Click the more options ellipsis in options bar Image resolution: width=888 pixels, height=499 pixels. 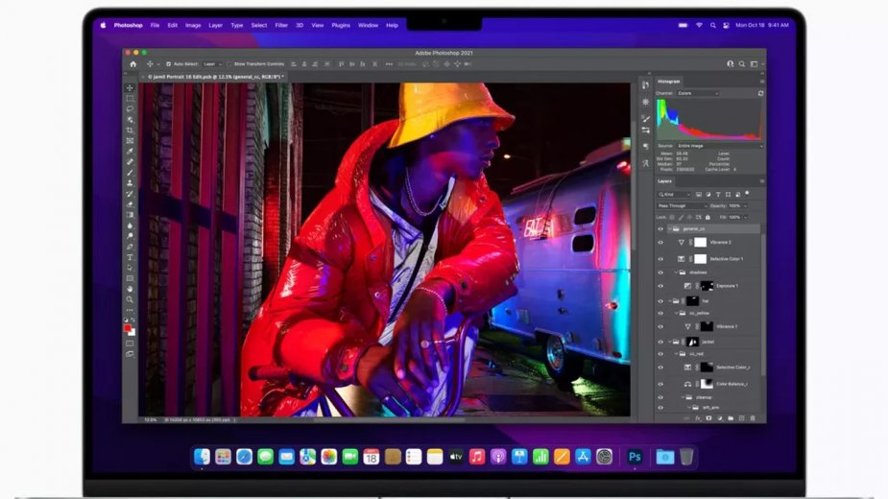point(389,64)
